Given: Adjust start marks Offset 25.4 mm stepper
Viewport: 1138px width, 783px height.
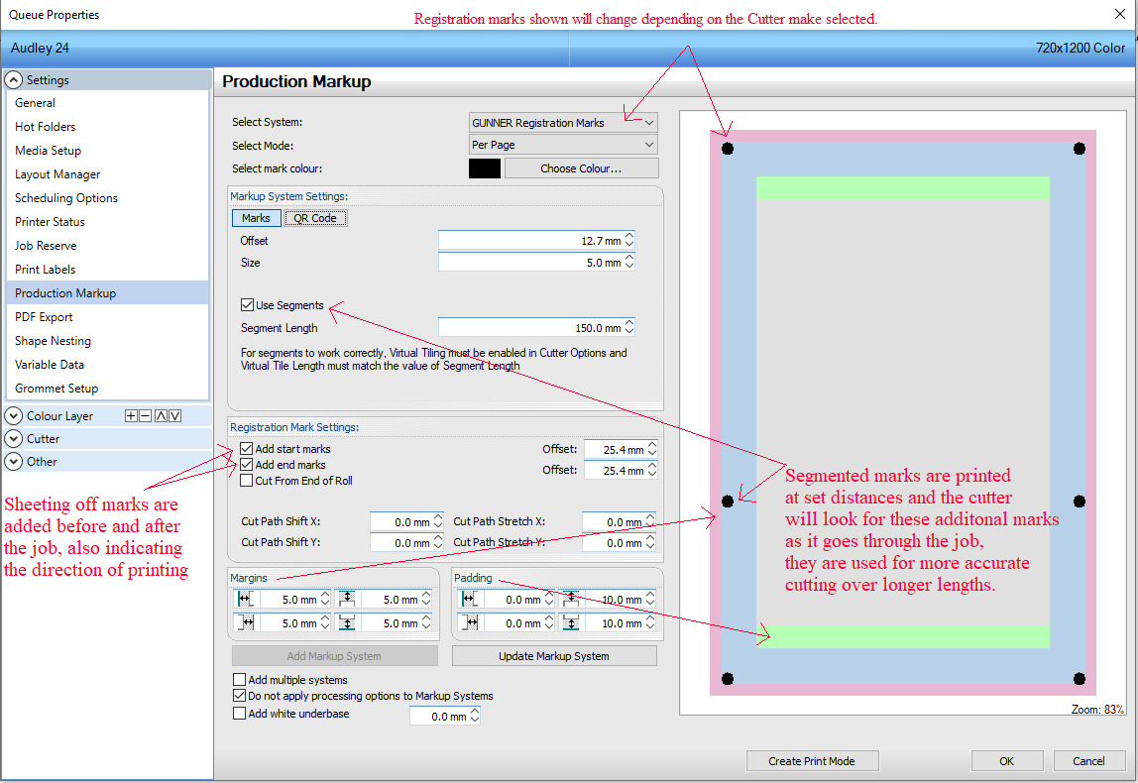Looking at the screenshot, I should 651,449.
